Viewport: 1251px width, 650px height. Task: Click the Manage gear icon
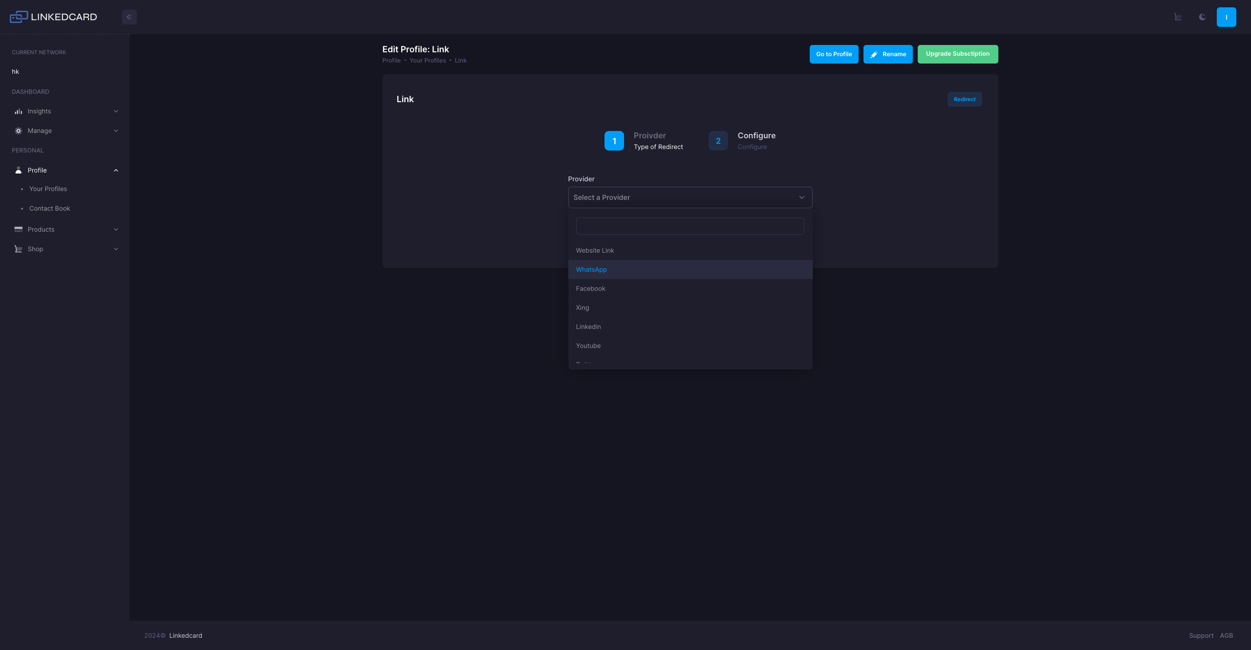pos(19,131)
